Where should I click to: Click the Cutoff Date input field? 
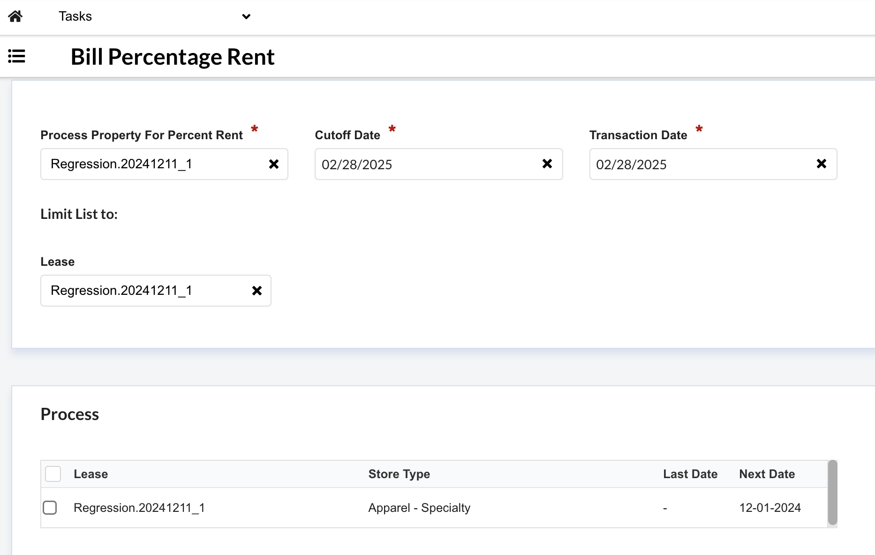pyautogui.click(x=438, y=164)
